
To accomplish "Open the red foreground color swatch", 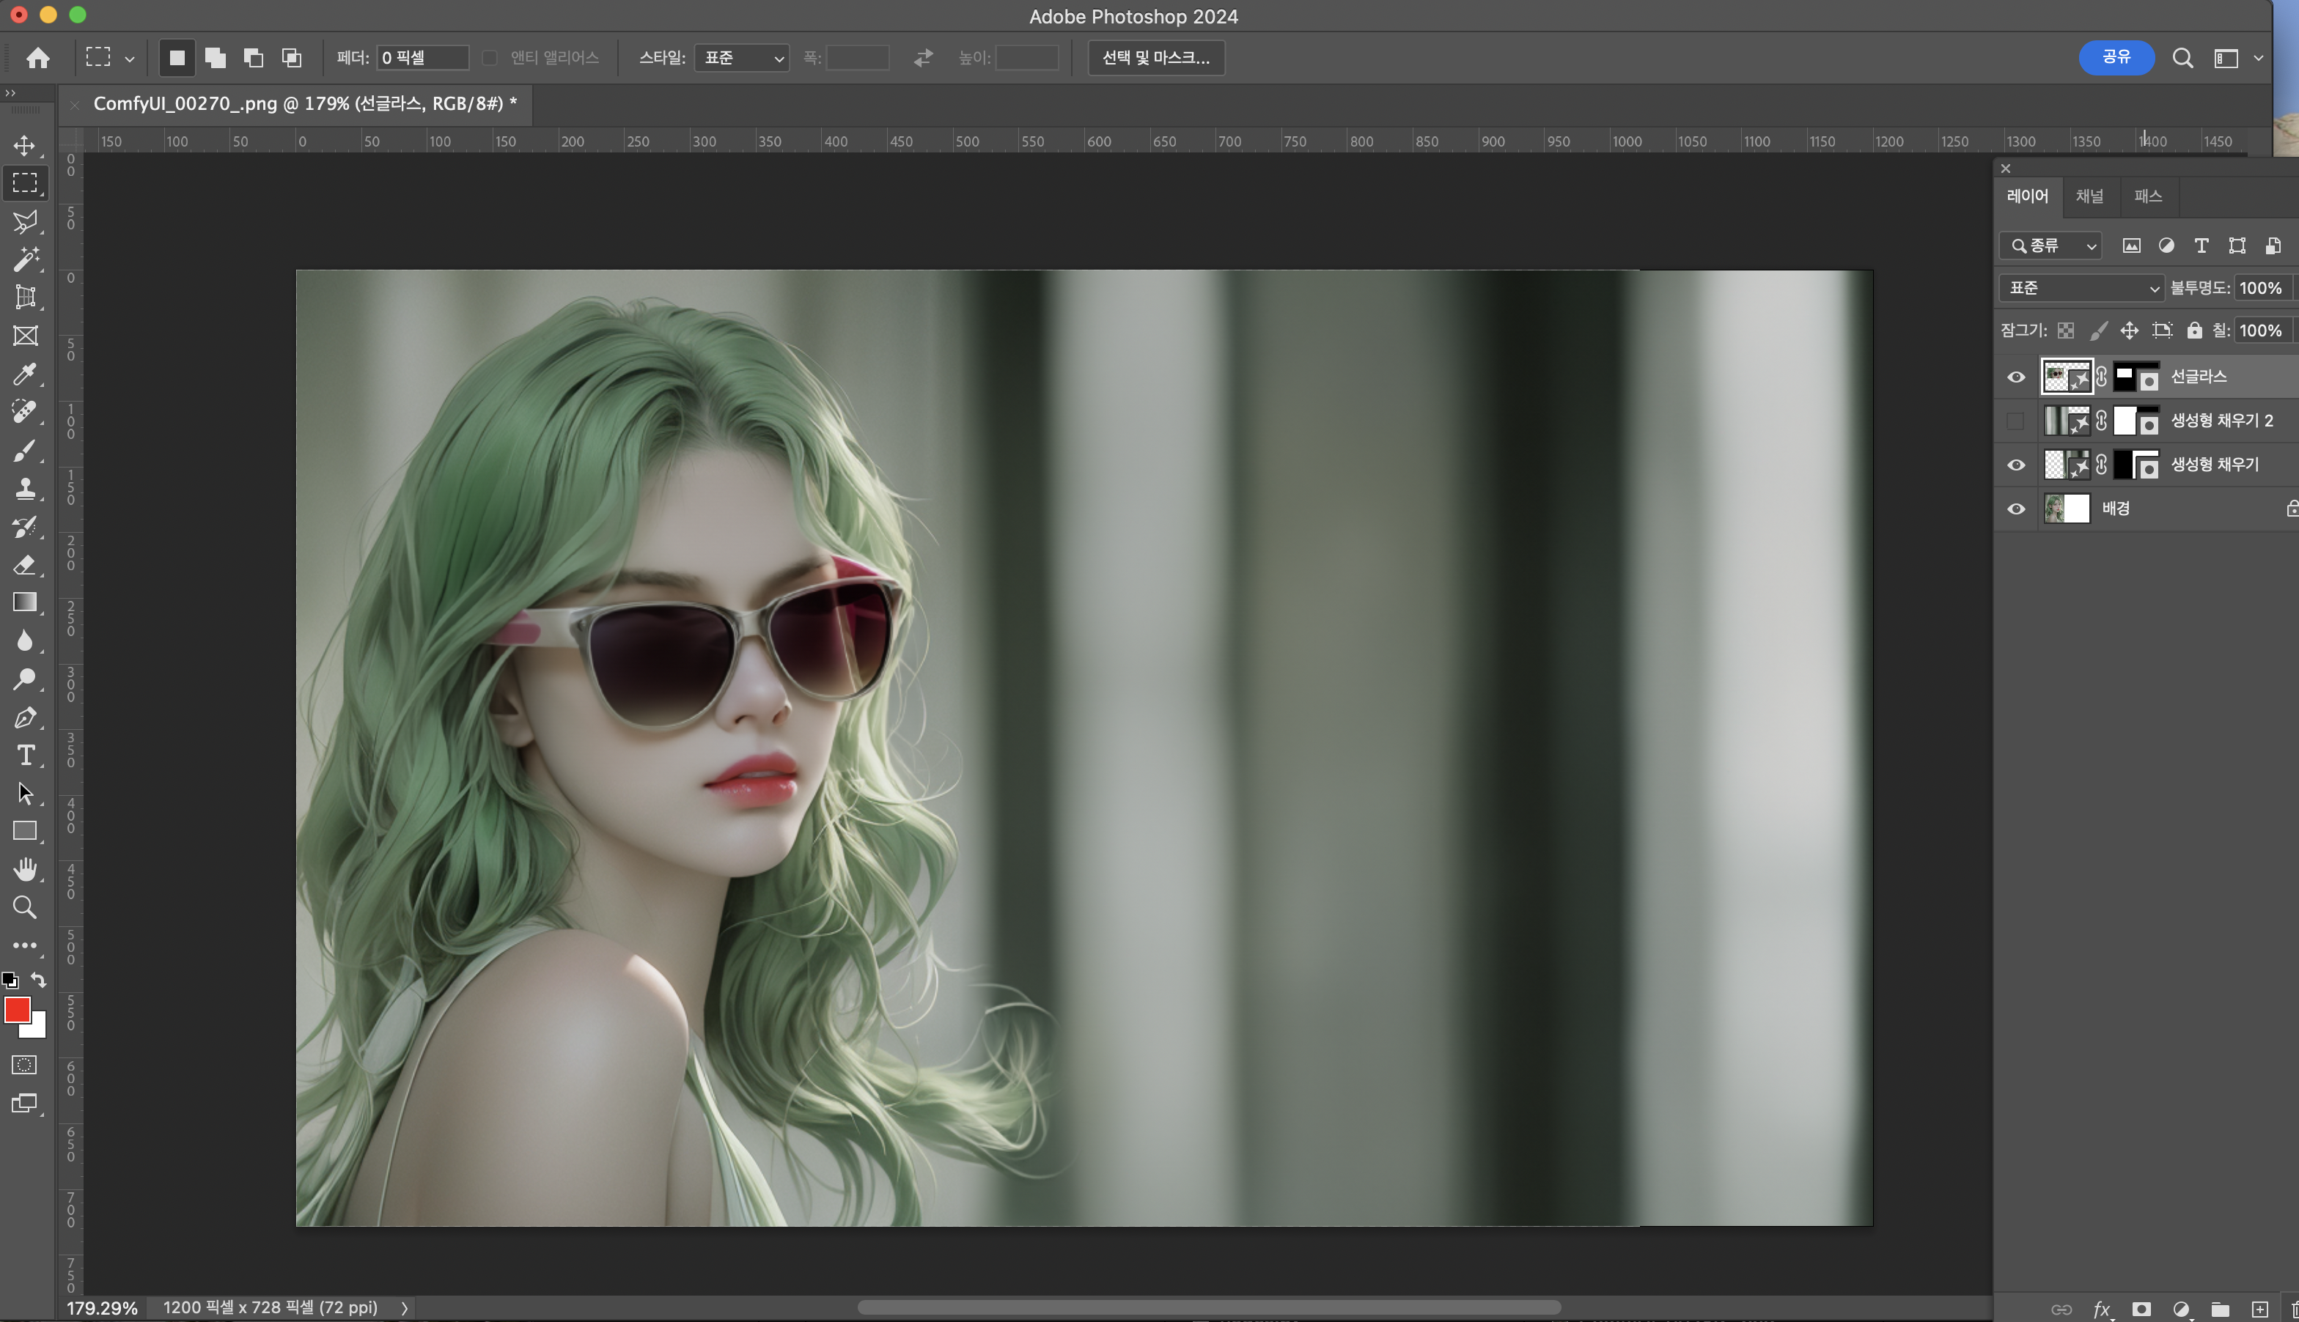I will point(16,1009).
